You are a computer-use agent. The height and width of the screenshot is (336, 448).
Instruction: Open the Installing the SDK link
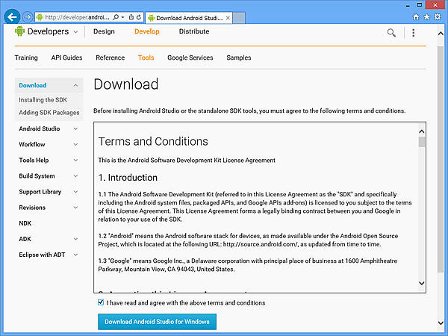click(x=42, y=99)
